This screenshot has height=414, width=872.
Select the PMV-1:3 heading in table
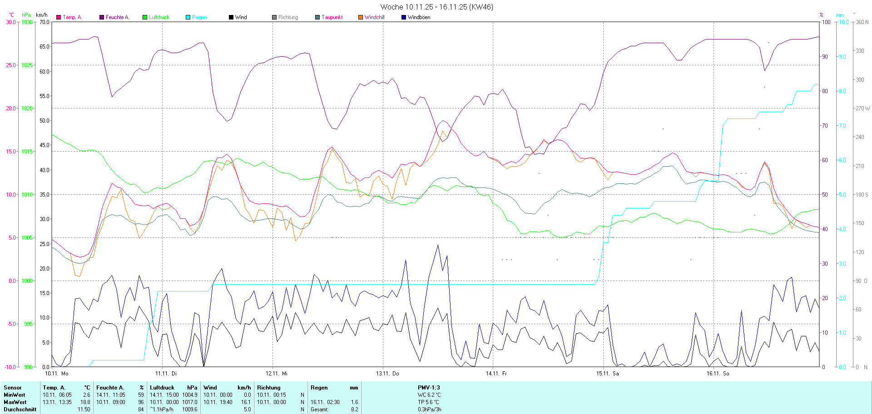pos(429,388)
